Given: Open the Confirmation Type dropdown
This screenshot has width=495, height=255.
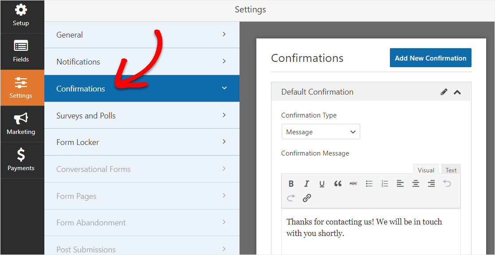Looking at the screenshot, I should (x=321, y=132).
